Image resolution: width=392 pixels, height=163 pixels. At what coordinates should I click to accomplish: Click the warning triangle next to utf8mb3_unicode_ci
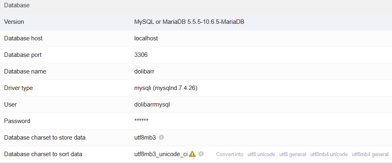coord(192,154)
